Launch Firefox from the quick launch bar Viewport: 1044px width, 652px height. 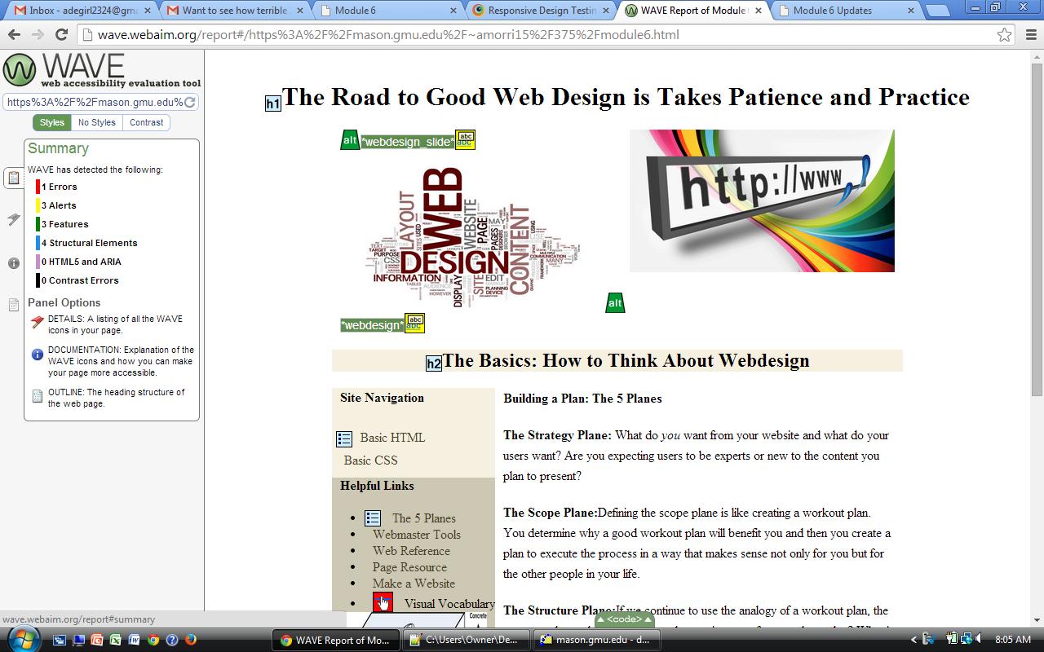[191, 640]
